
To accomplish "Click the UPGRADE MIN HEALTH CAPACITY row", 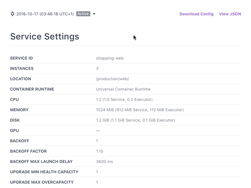I will pyautogui.click(x=44, y=172).
